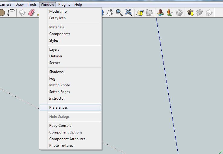Click the Add New Building icon
Screen dimensions: 223x154
click(x=160, y=13)
